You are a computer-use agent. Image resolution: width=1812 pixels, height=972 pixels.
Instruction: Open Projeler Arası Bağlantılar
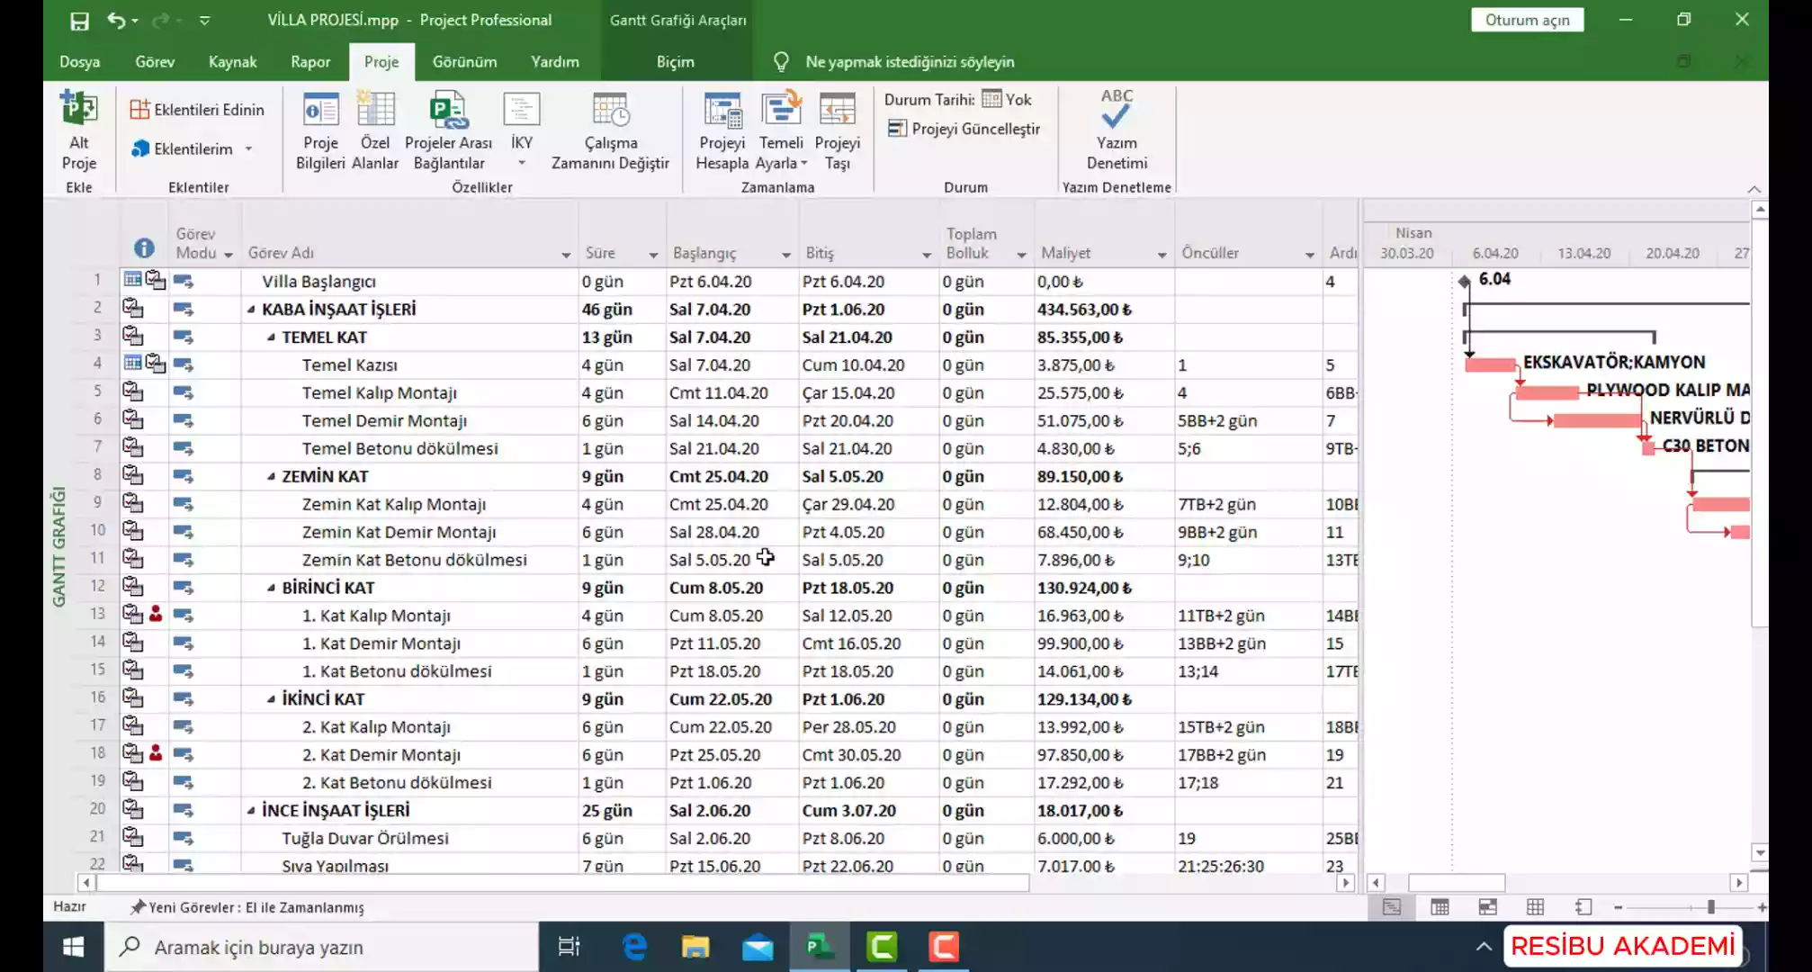pos(448,130)
